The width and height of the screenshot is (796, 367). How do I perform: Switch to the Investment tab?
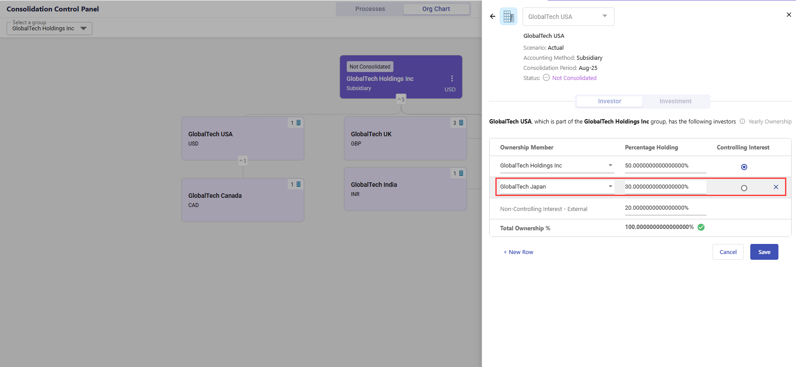point(675,101)
